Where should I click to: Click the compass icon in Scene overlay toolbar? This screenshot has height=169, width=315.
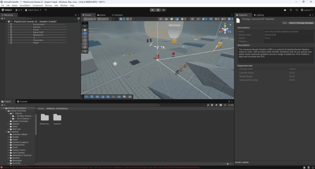130,97
